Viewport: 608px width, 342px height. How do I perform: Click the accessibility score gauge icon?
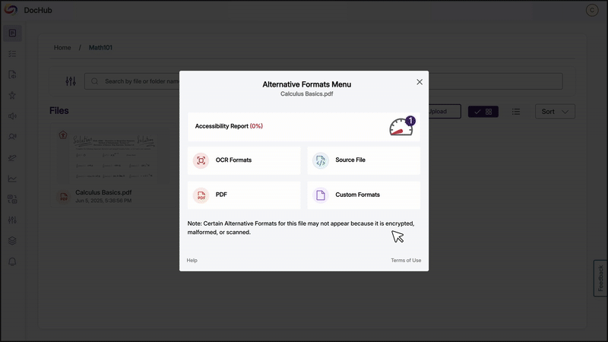(x=400, y=127)
